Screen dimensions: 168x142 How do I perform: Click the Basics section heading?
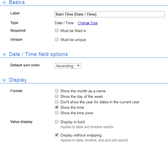pyautogui.click(x=17, y=2)
